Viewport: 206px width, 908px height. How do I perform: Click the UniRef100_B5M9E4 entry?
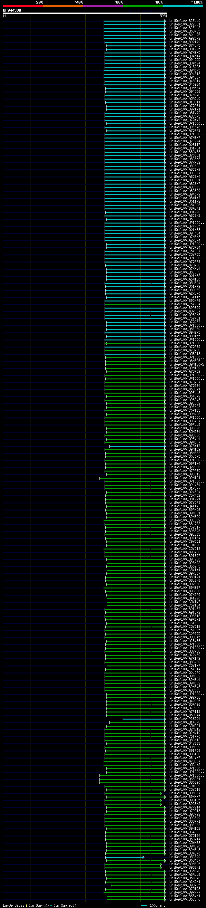184,432
